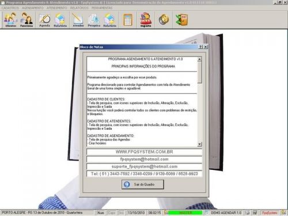Open the Pesquisa toolbar icon
288x216 pixels.
pos(94,20)
